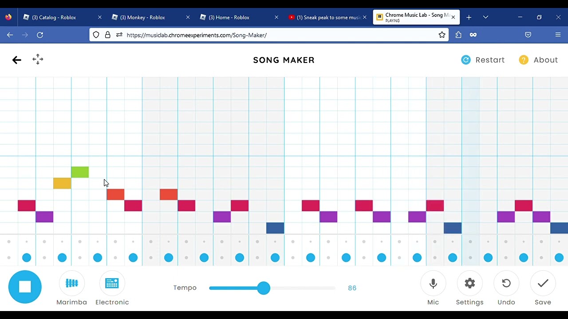Close the Catalog - Roblox tab

click(x=99, y=17)
